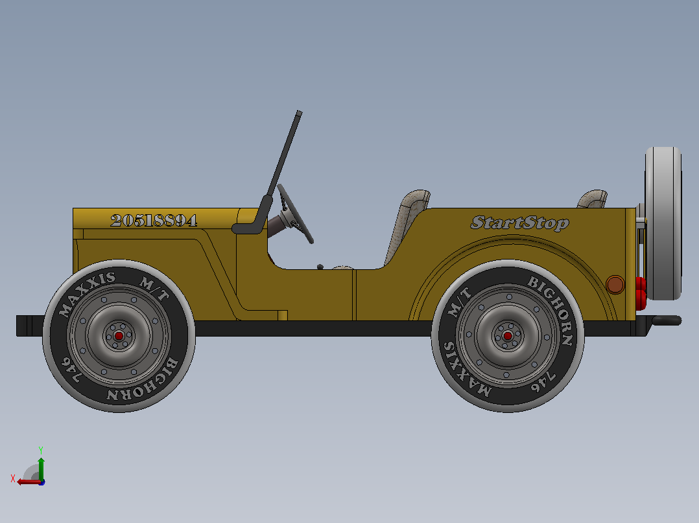Select the spare tire mounted at the rear

tap(663, 223)
